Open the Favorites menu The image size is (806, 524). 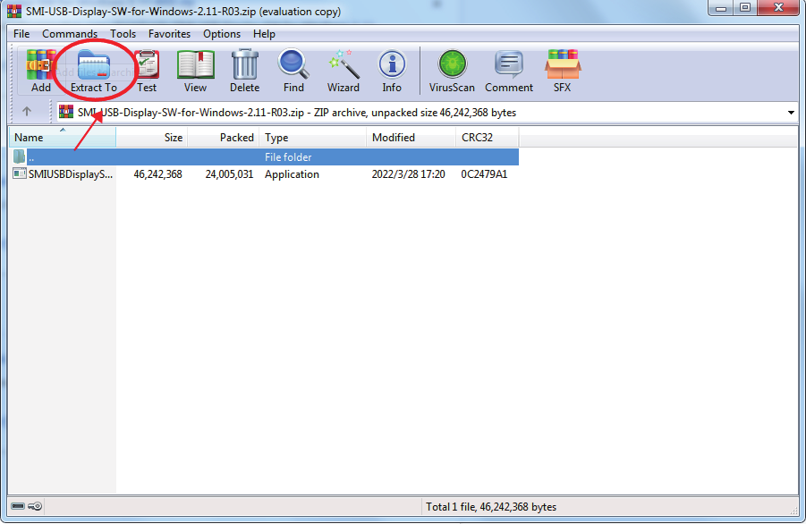[x=169, y=34]
